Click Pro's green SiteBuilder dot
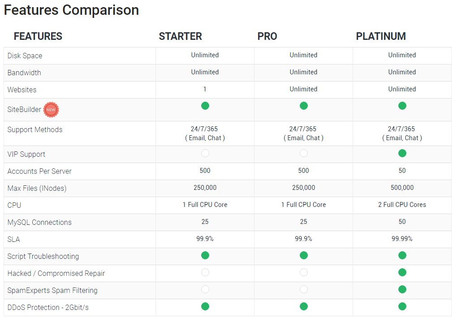The width and height of the screenshot is (453, 318). click(x=304, y=106)
